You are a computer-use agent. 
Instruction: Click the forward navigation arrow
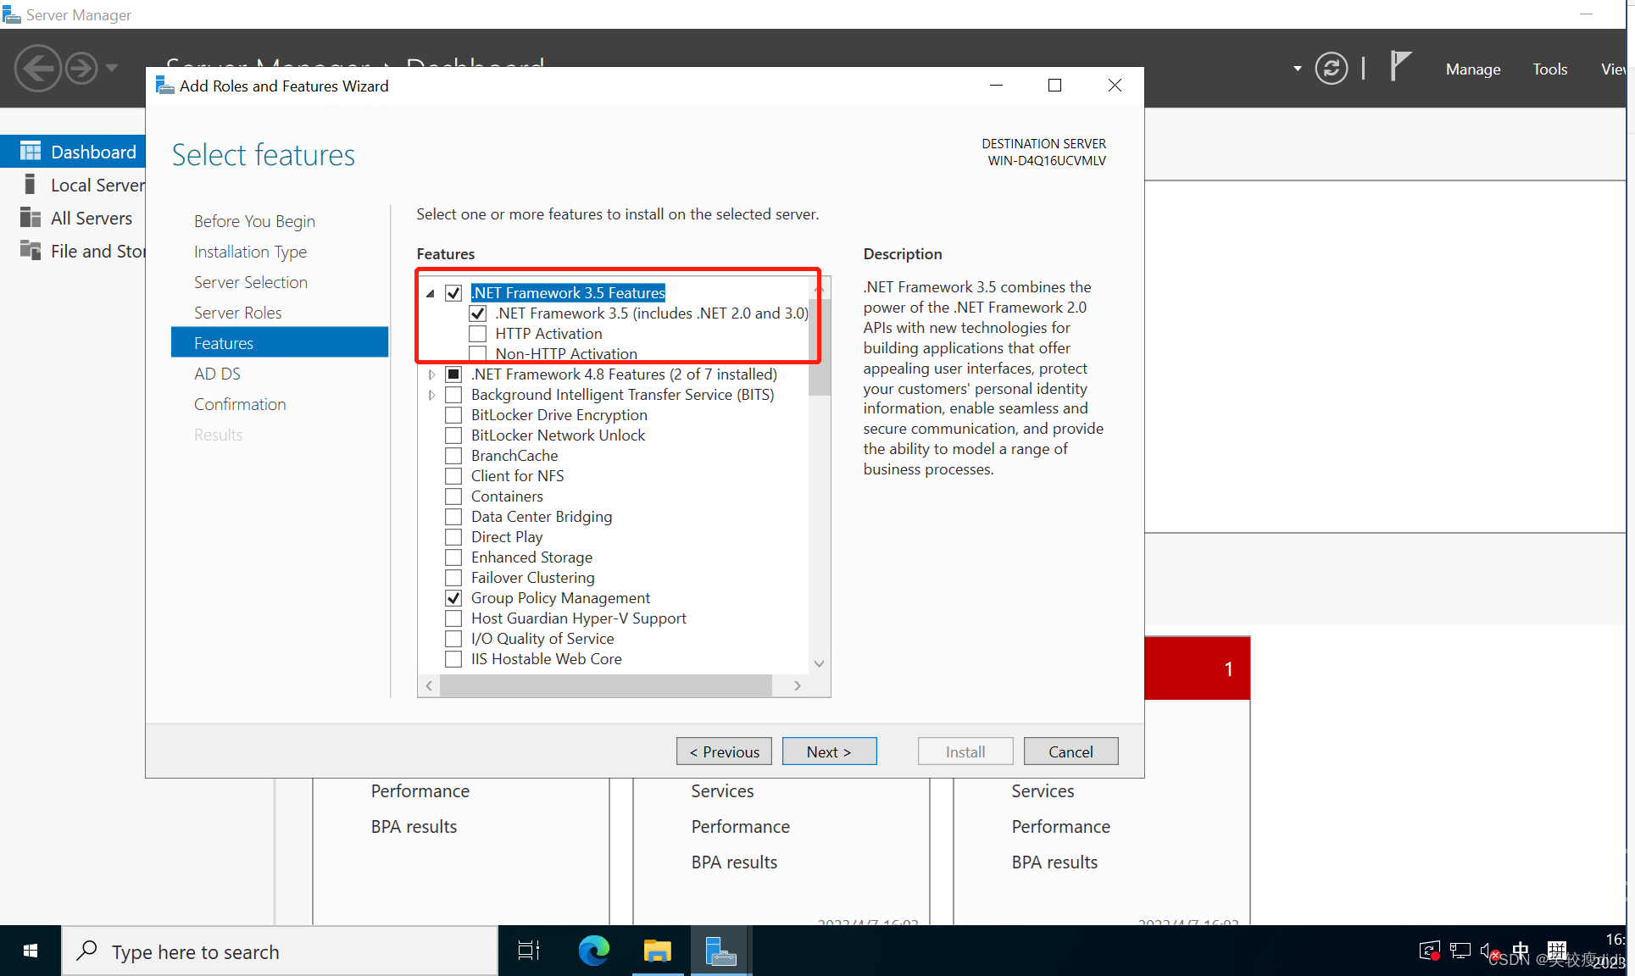tap(81, 68)
